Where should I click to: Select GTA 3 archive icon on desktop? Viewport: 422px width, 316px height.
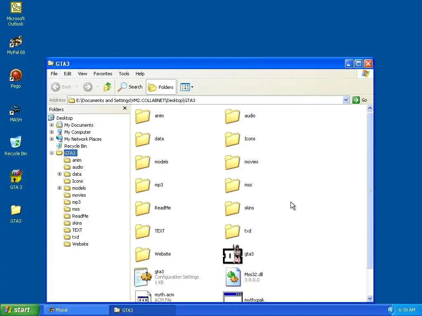point(16,179)
